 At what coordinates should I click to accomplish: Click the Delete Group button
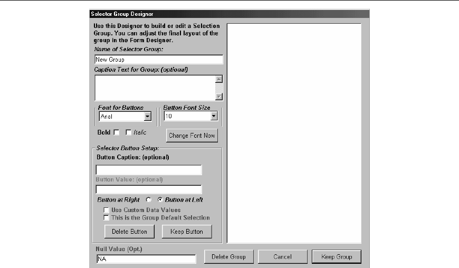(228, 256)
